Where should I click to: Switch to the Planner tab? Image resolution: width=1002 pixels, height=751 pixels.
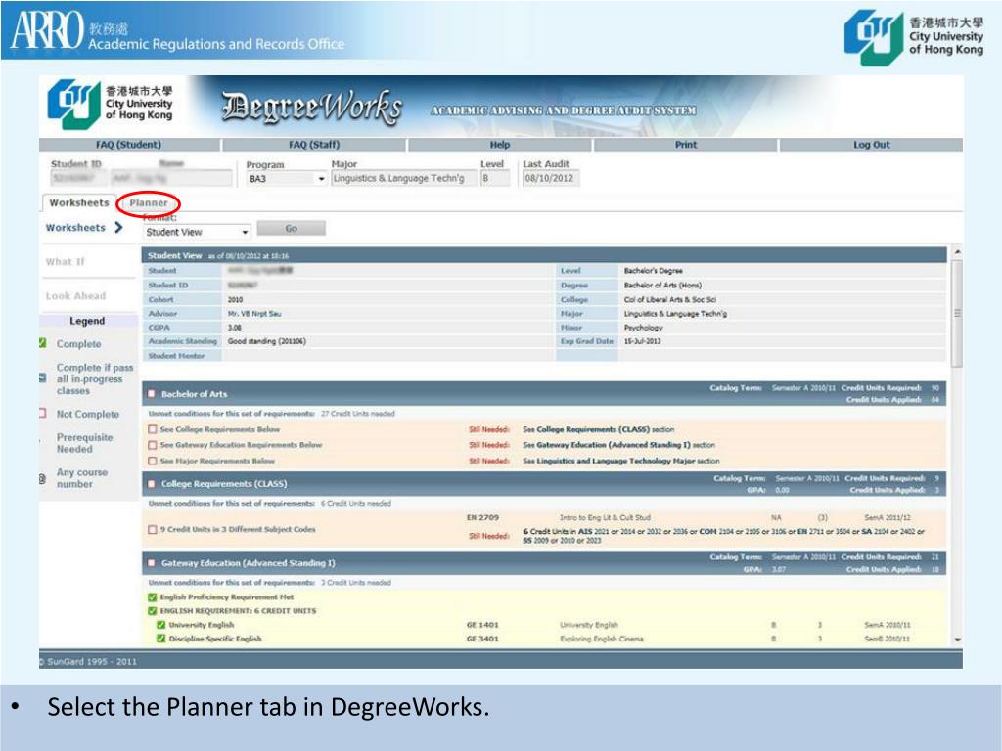[x=149, y=203]
